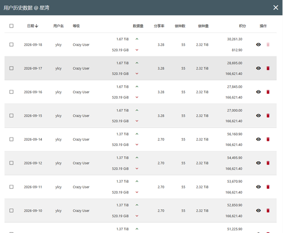Image resolution: width=283 pixels, height=233 pixels.
Task: Click the dialog title 用户历史数据 @ 星湾
Action: 26,8
